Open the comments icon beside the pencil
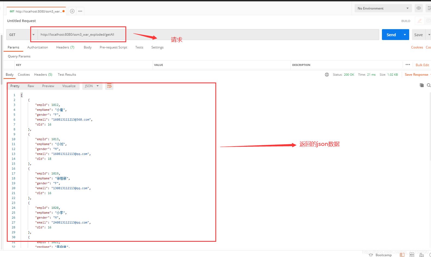This screenshot has height=257, width=431. (428, 21)
